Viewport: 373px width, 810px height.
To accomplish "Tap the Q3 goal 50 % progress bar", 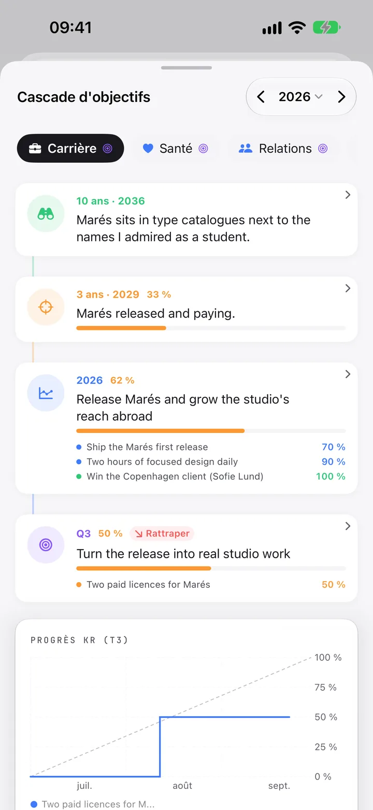I will 211,568.
